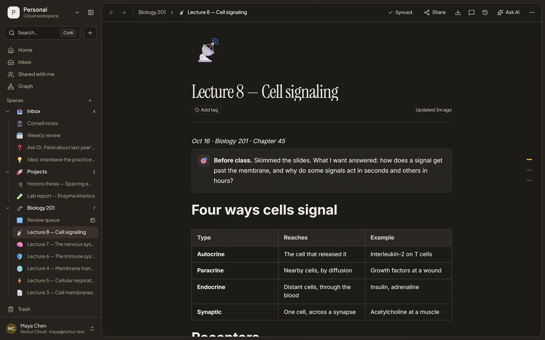This screenshot has width=545, height=340.
Task: Click the Add tag button
Action: 206,110
